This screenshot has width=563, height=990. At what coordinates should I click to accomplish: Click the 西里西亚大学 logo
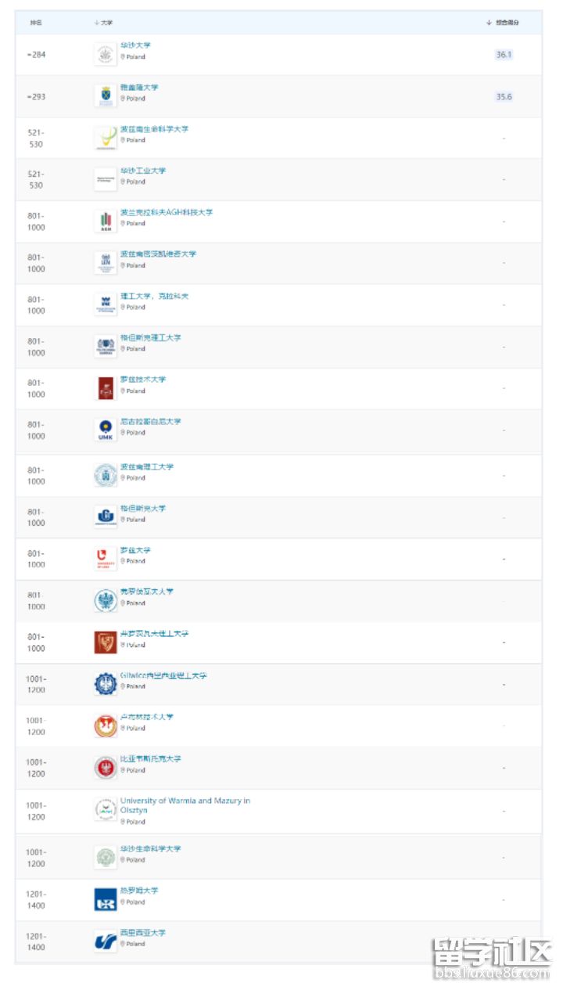click(105, 941)
